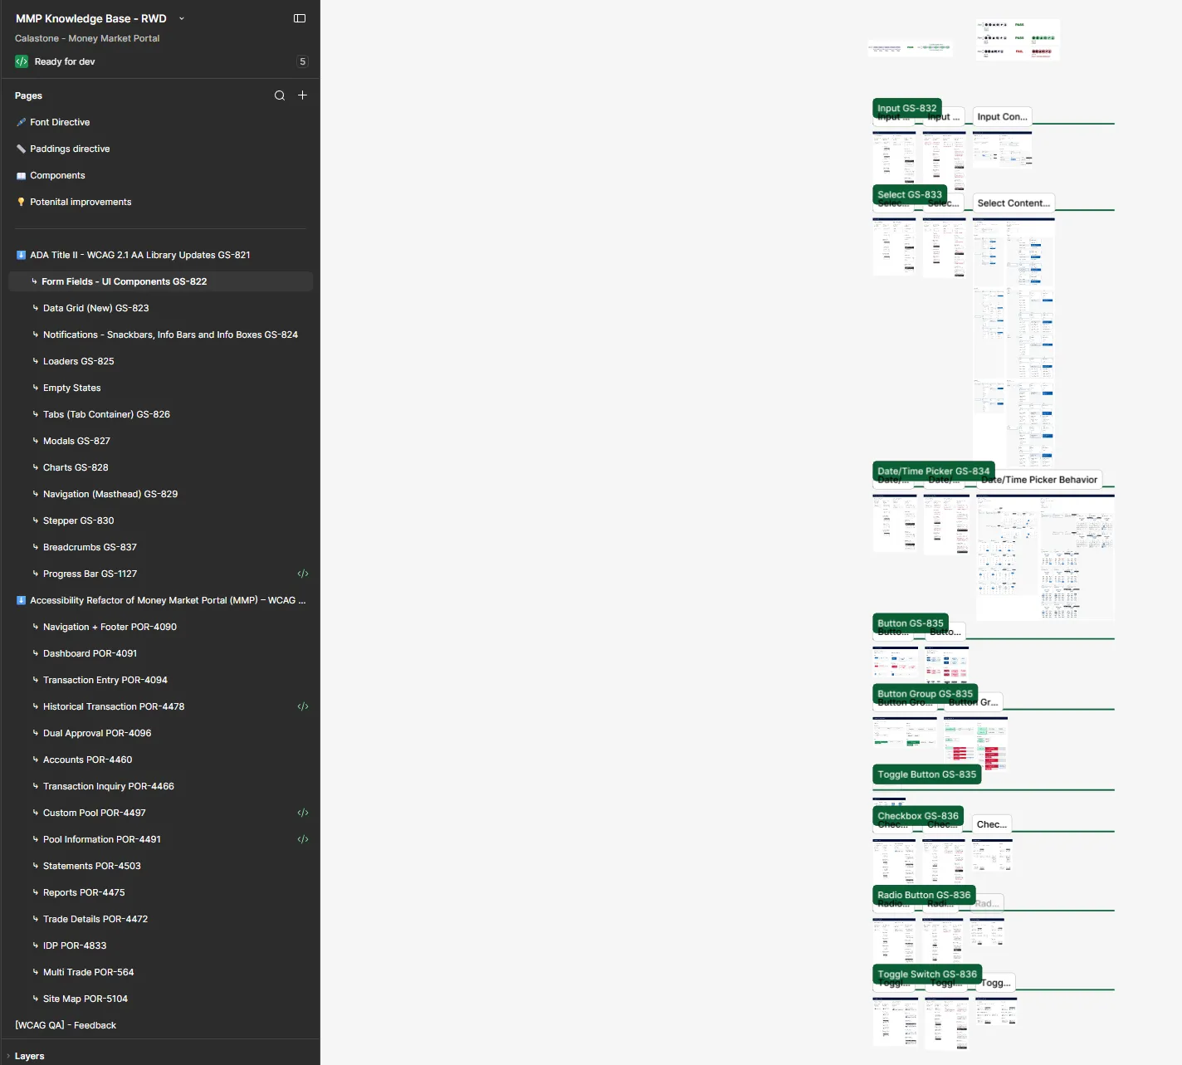Select the Radio Button GS-836 section label
Screen dimensions: 1182x1065
[924, 895]
